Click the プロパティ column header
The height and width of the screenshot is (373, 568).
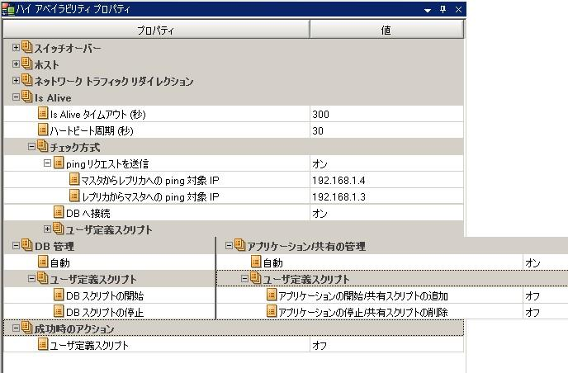(x=157, y=30)
